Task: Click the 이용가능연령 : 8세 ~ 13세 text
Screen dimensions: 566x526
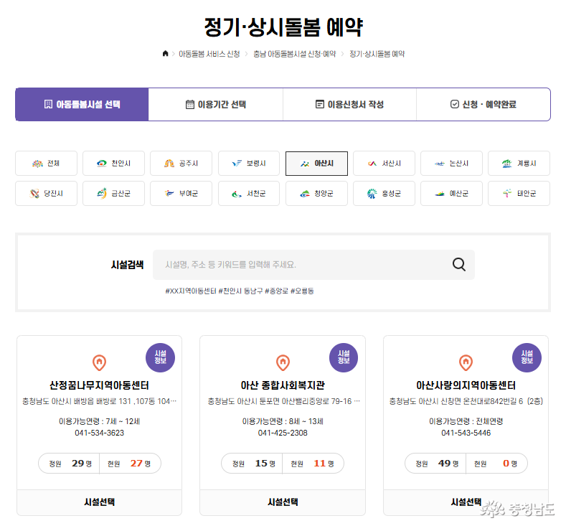Action: [283, 421]
